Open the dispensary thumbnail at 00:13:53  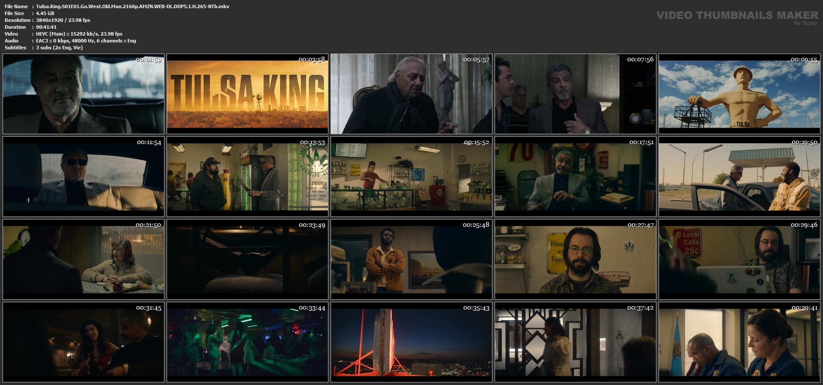247,177
